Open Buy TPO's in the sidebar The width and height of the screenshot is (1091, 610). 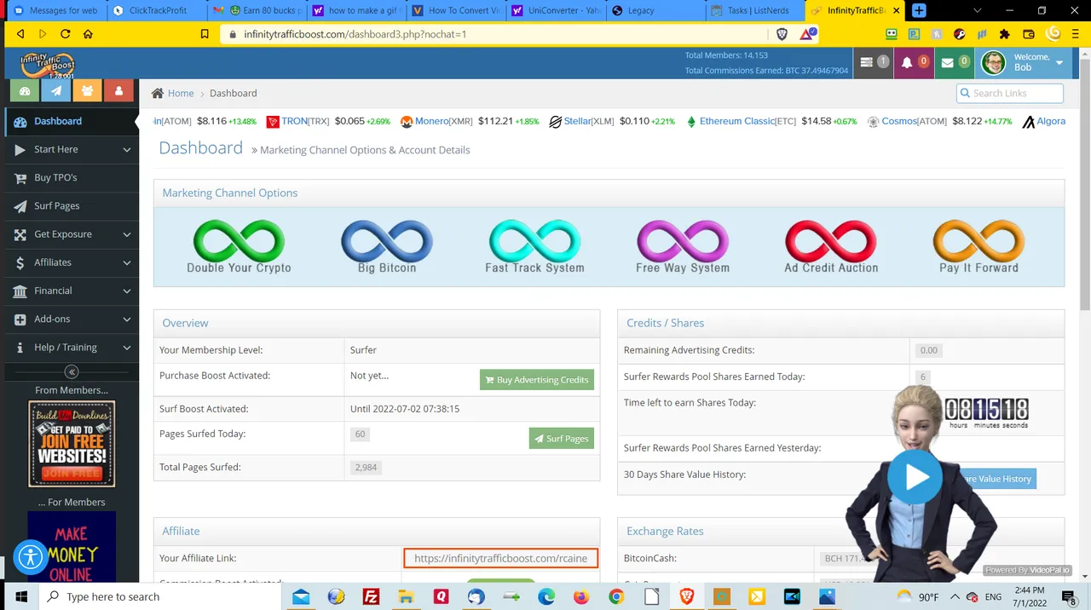tap(72, 177)
